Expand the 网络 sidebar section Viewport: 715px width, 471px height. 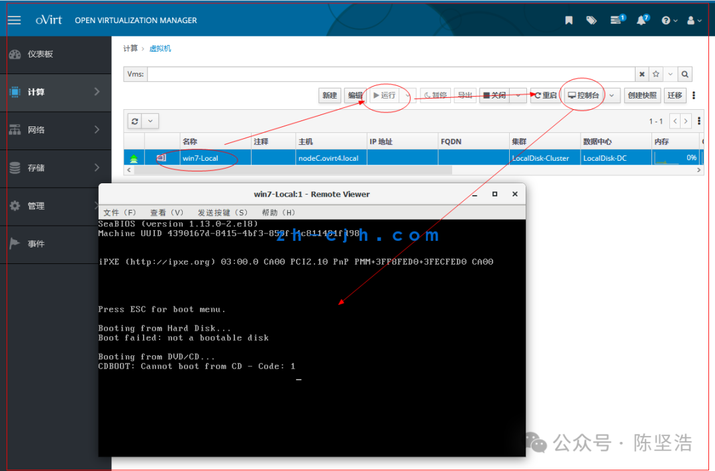[56, 130]
